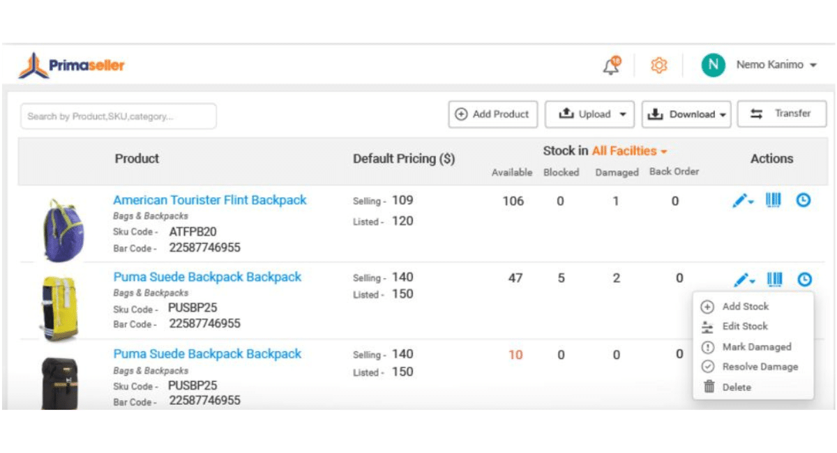Open the notifications bell icon
Image resolution: width=837 pixels, height=453 pixels.
(612, 65)
